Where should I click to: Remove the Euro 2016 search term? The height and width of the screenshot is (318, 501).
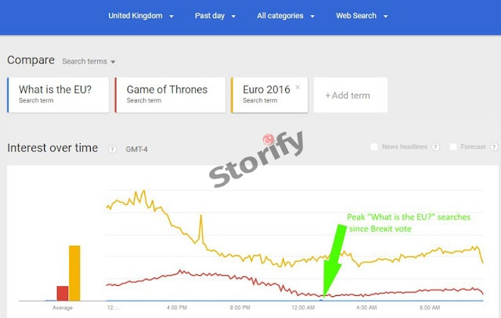click(x=297, y=87)
